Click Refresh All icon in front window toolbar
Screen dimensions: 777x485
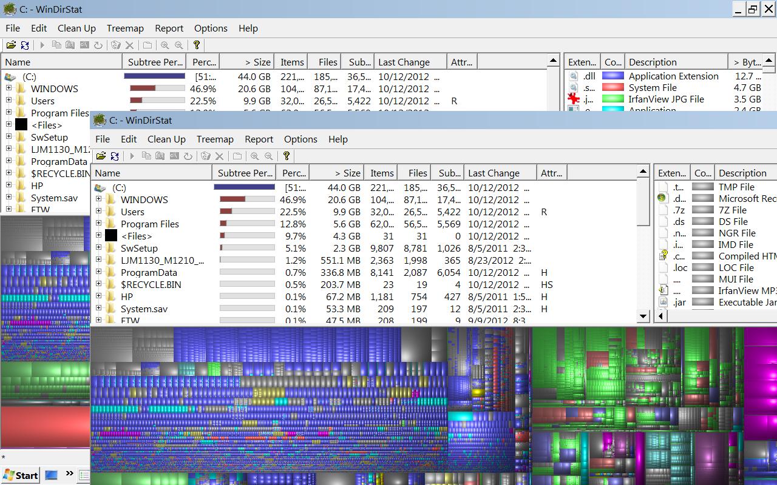(x=115, y=156)
